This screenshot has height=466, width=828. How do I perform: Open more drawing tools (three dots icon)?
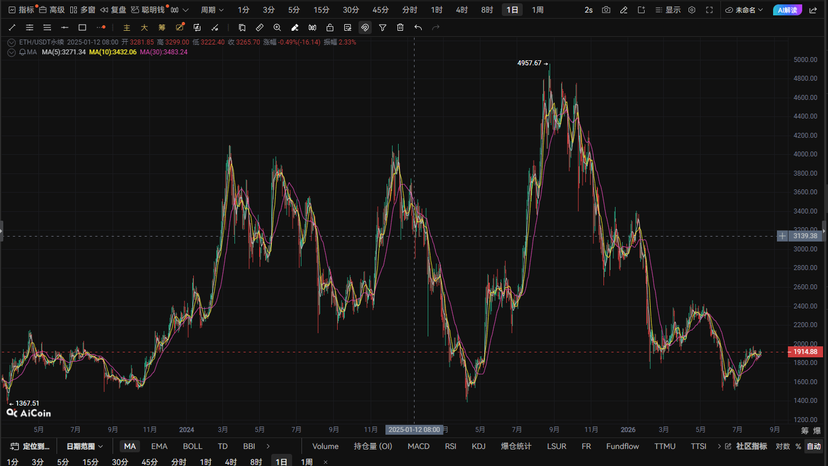pos(100,27)
